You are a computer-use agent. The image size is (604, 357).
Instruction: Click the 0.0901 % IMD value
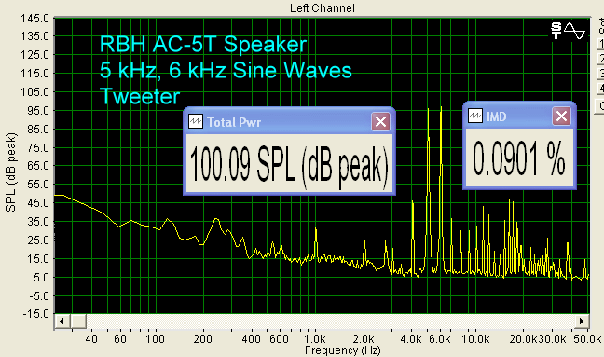(x=519, y=158)
